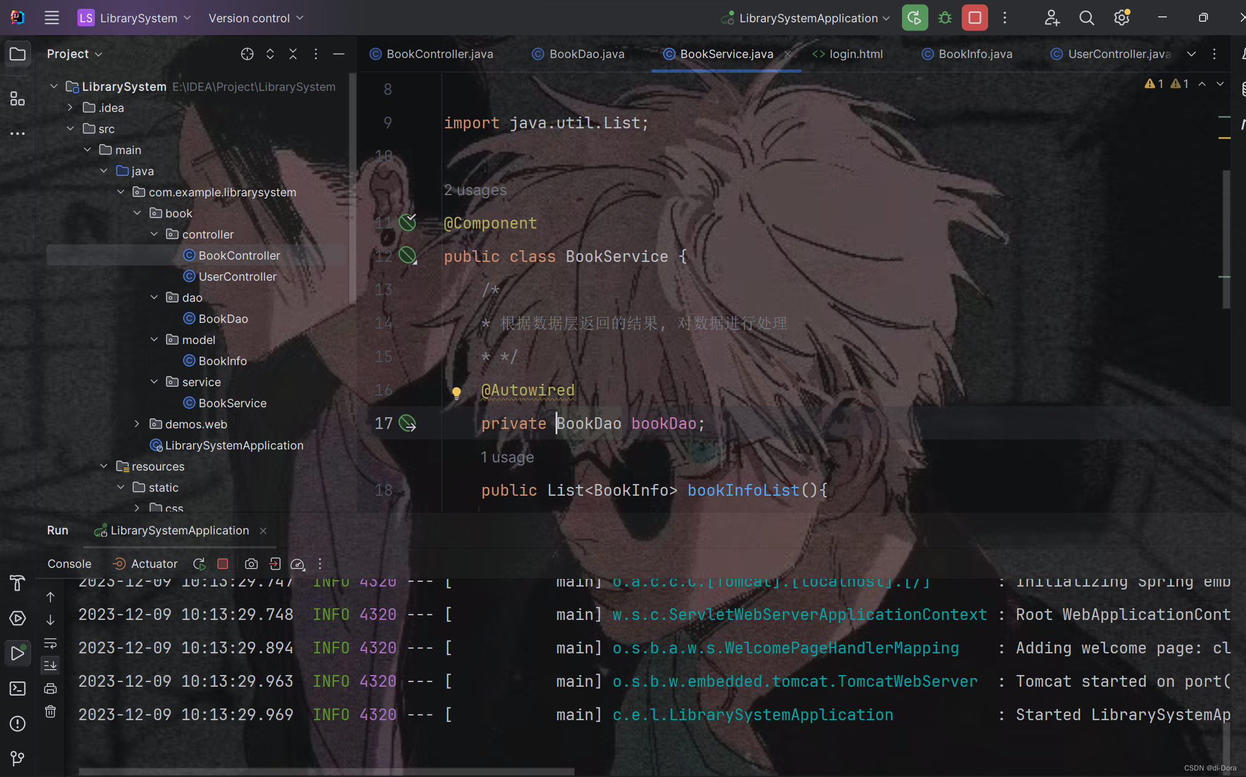Click the console horizontal scrollbar
This screenshot has width=1246, height=777.
326,771
